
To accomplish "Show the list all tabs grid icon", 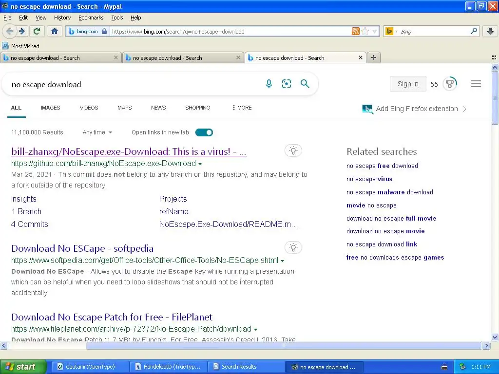I will (x=494, y=57).
